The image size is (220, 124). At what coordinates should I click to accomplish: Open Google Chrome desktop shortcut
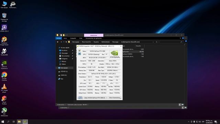click(x=4, y=76)
